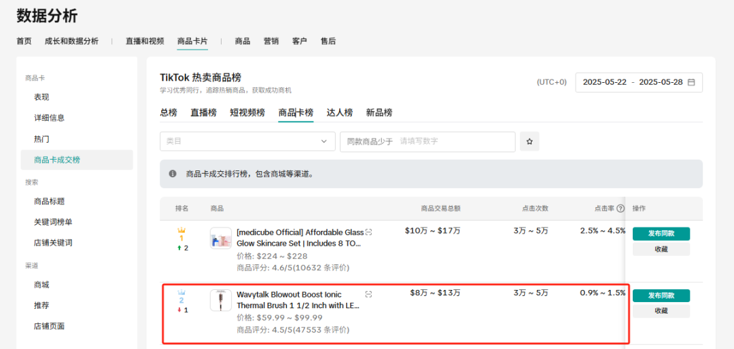
Task: Open the Wavytalk Blowout Boost title link
Action: [298, 300]
